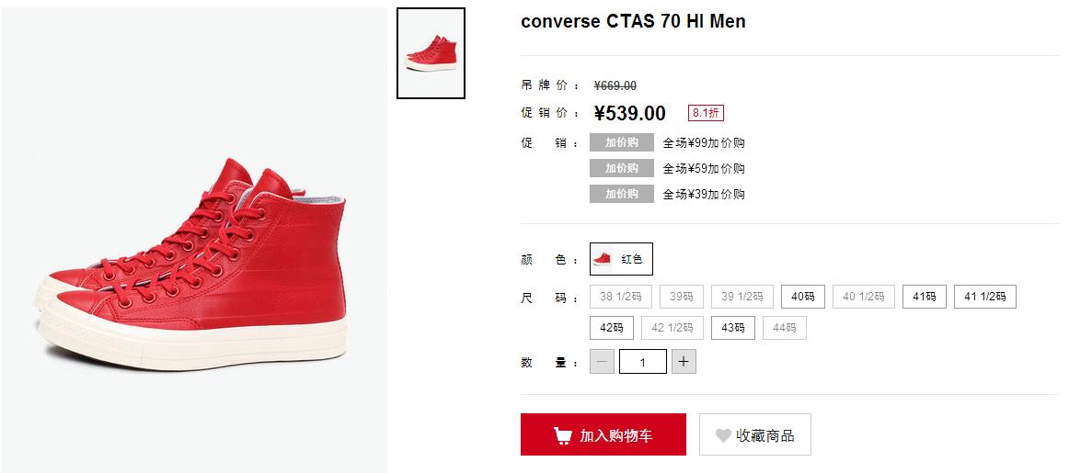Click the 8.1折 discount badge
The height and width of the screenshot is (473, 1069).
click(706, 113)
